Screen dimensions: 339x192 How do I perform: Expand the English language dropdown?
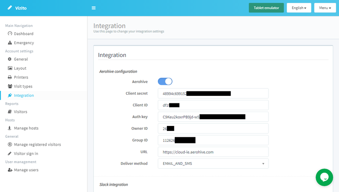(x=299, y=8)
